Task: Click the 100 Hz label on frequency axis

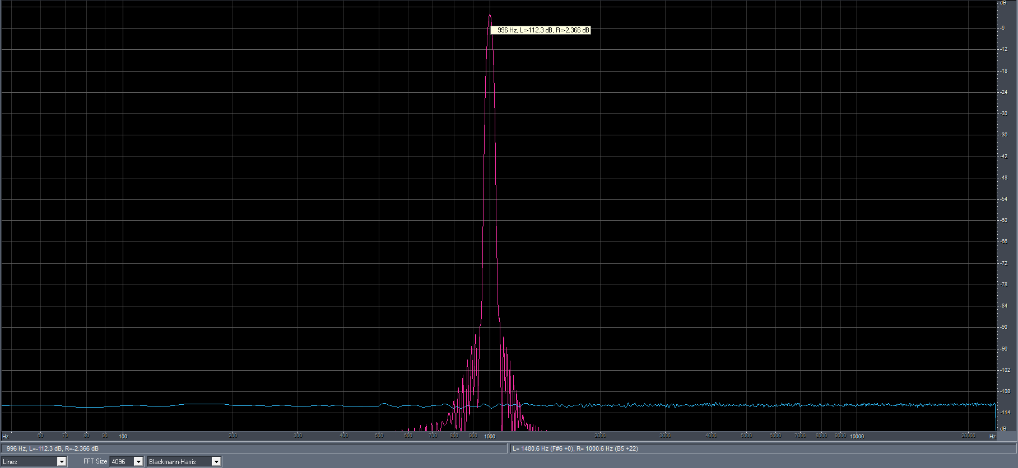Action: coord(123,436)
